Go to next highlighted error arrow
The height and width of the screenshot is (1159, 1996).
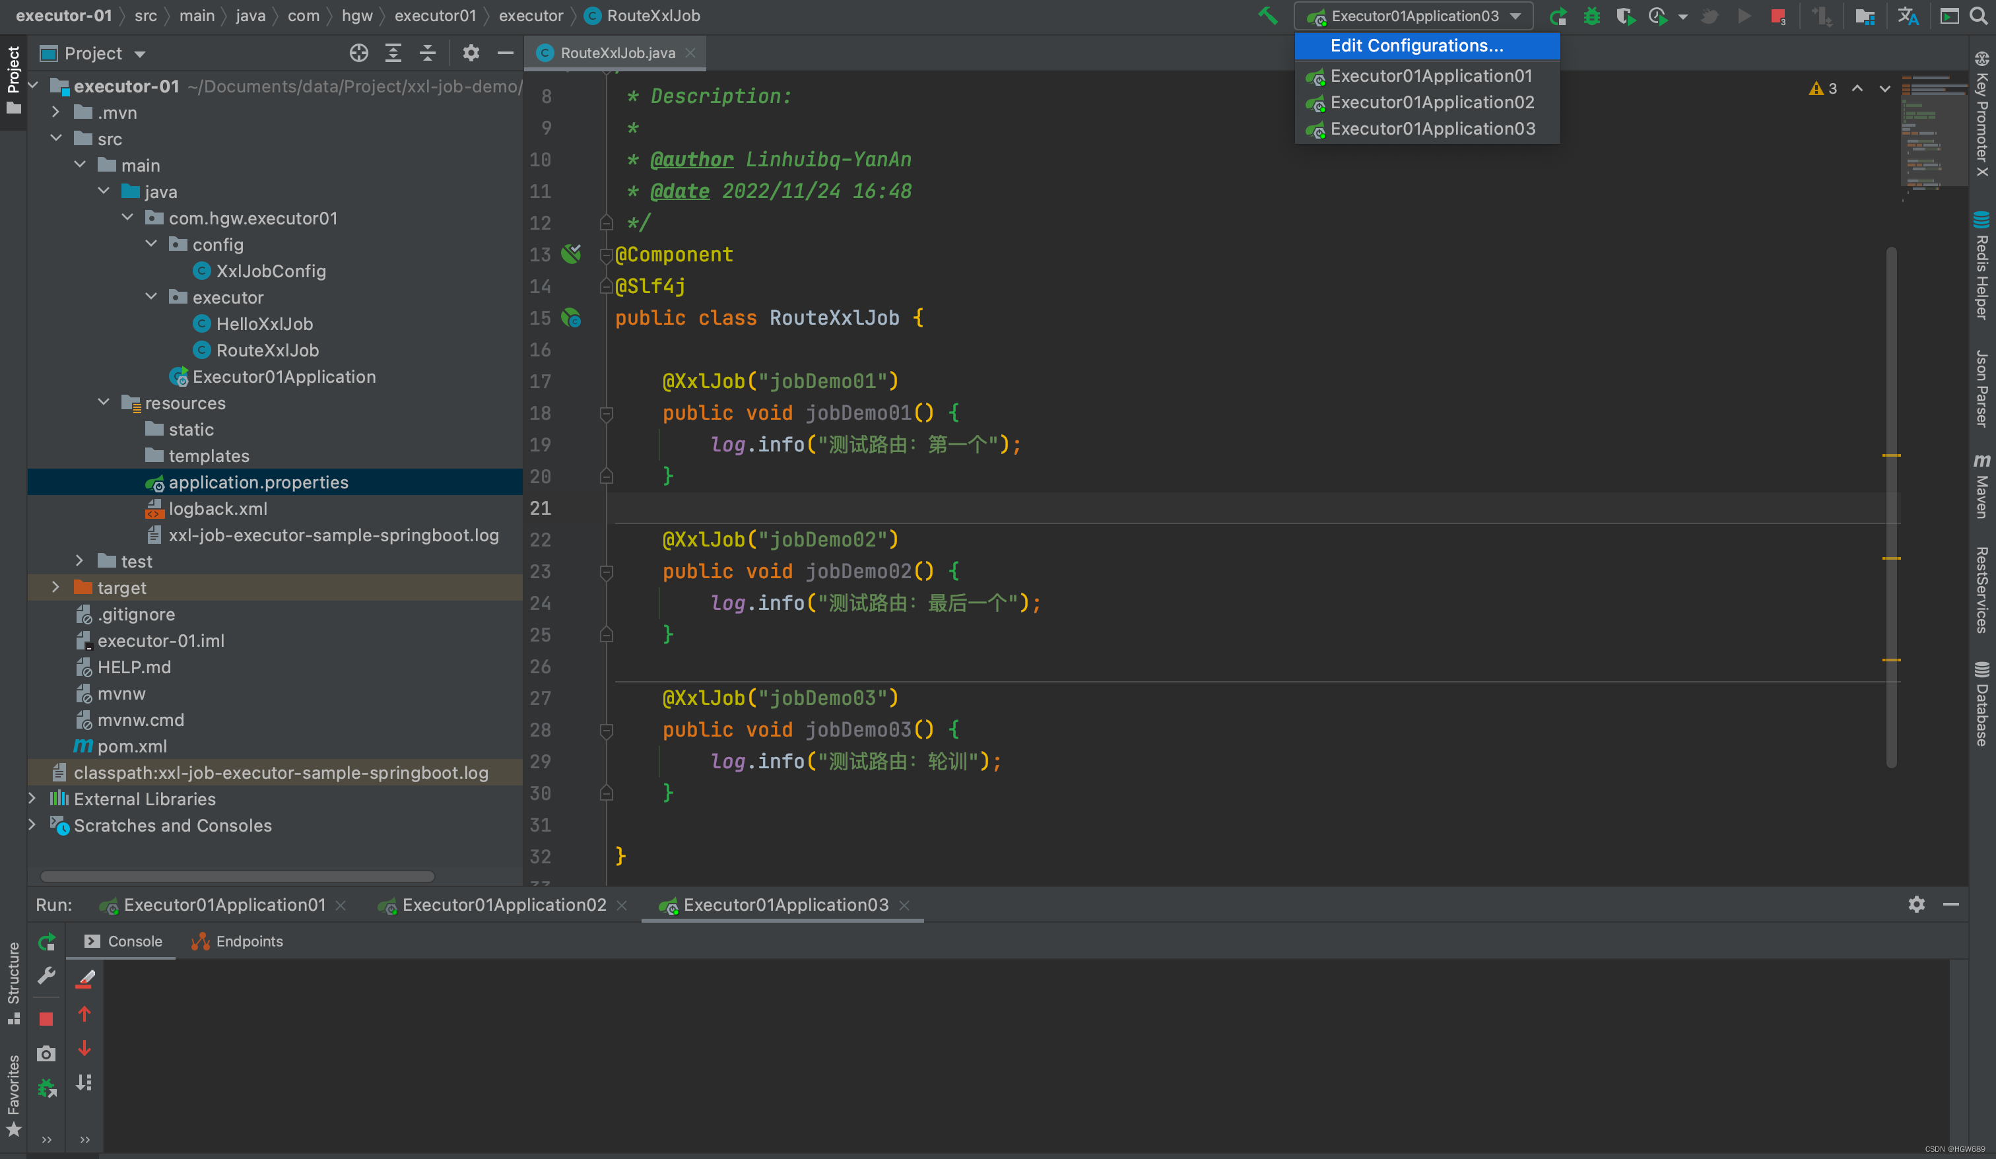(1885, 88)
